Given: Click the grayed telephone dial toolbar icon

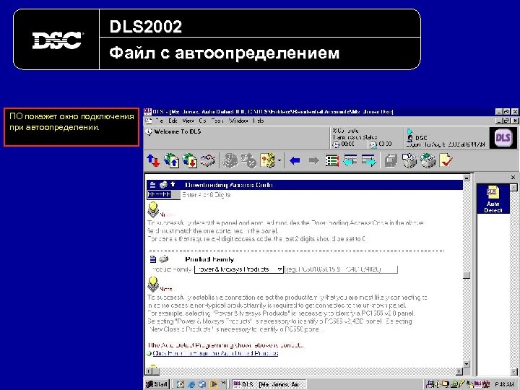Looking at the screenshot, I should click(x=230, y=160).
